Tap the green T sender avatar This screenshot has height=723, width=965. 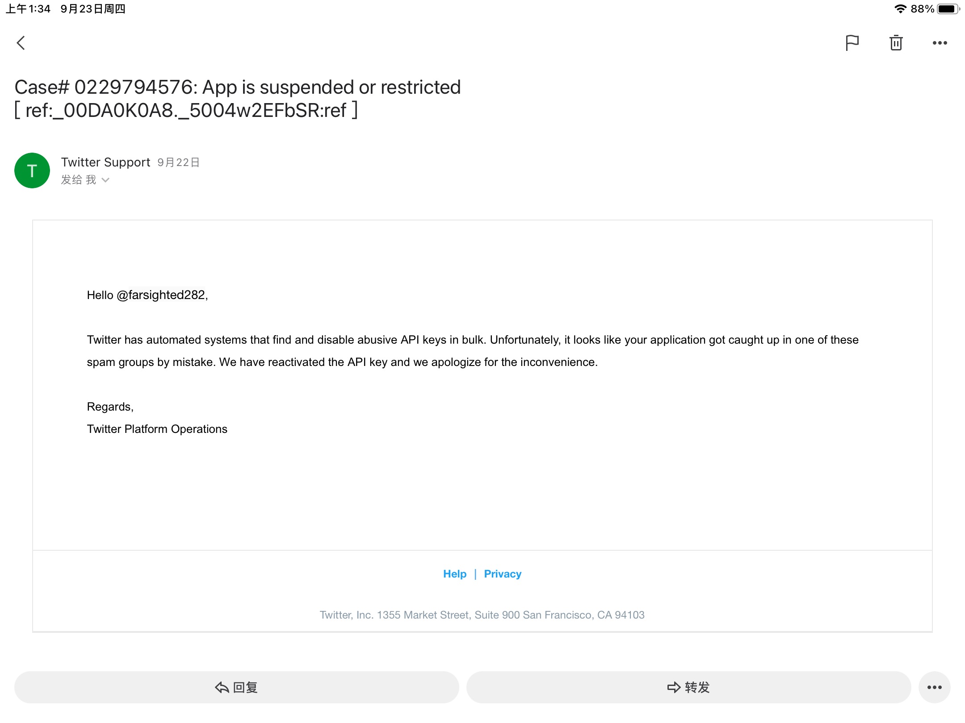coord(32,170)
